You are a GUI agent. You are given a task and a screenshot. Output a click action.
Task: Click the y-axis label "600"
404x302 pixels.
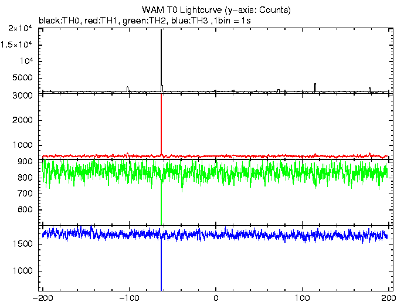(25, 209)
